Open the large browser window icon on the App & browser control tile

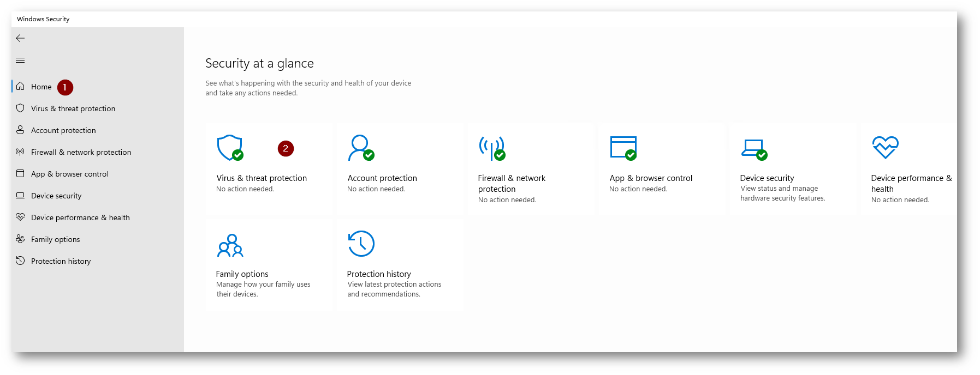(623, 148)
